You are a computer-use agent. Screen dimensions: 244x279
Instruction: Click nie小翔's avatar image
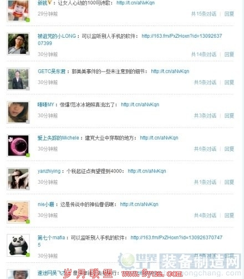(x=18, y=212)
